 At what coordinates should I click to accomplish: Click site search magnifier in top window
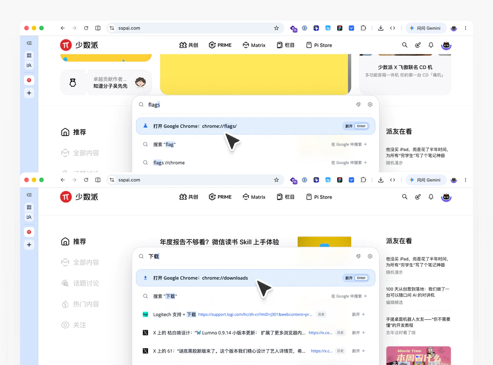pyautogui.click(x=405, y=45)
